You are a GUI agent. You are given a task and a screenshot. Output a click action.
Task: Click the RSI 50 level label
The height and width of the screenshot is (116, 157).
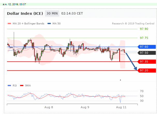point(142,96)
